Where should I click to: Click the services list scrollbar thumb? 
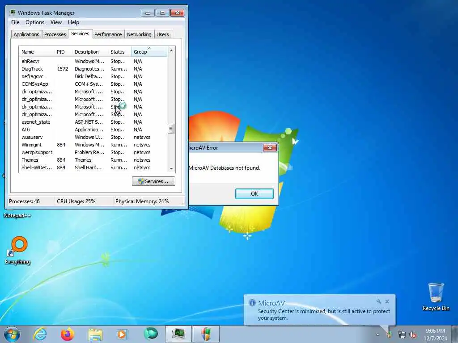click(171, 129)
